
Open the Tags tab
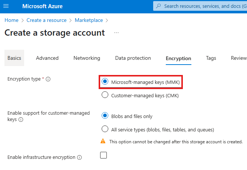tap(211, 58)
